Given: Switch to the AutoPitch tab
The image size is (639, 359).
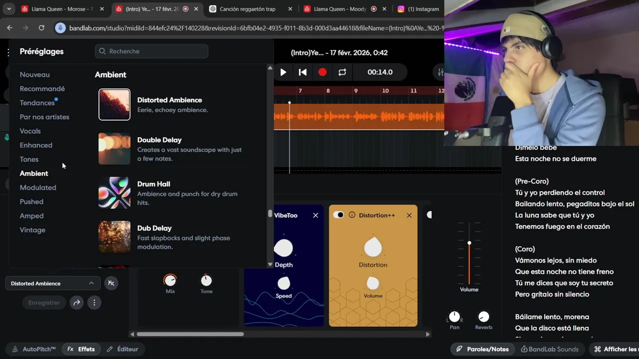Looking at the screenshot, I should point(34,349).
